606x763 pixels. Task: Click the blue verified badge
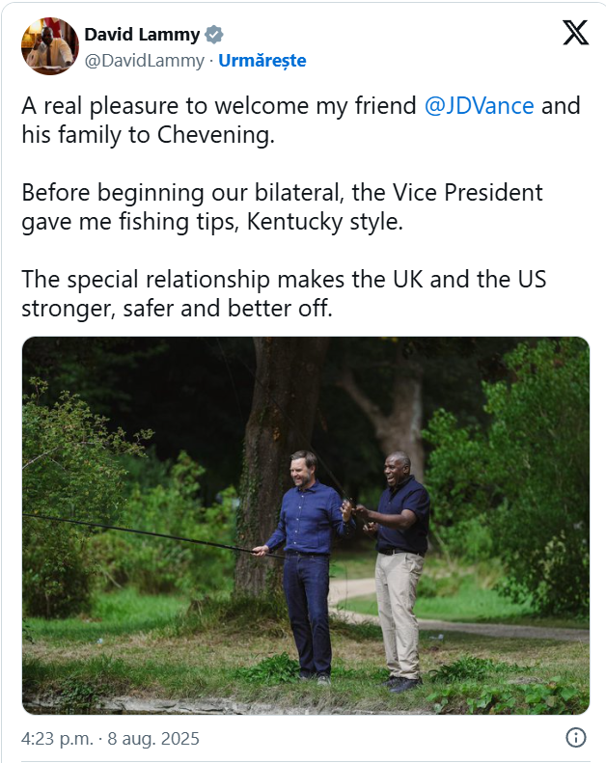[214, 35]
